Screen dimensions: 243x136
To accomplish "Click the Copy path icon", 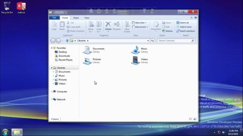I will 68,27.
